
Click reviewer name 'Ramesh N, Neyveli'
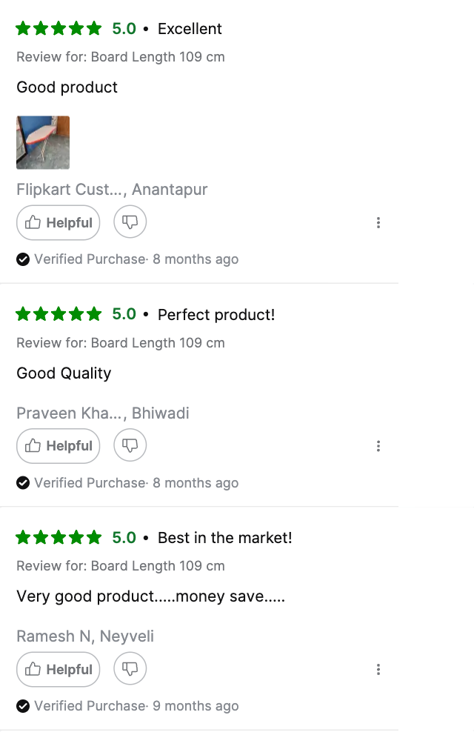point(85,636)
